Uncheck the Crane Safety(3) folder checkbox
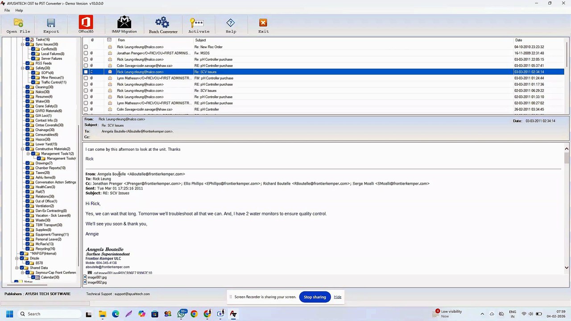The height and width of the screenshot is (321, 571). [x=28, y=106]
